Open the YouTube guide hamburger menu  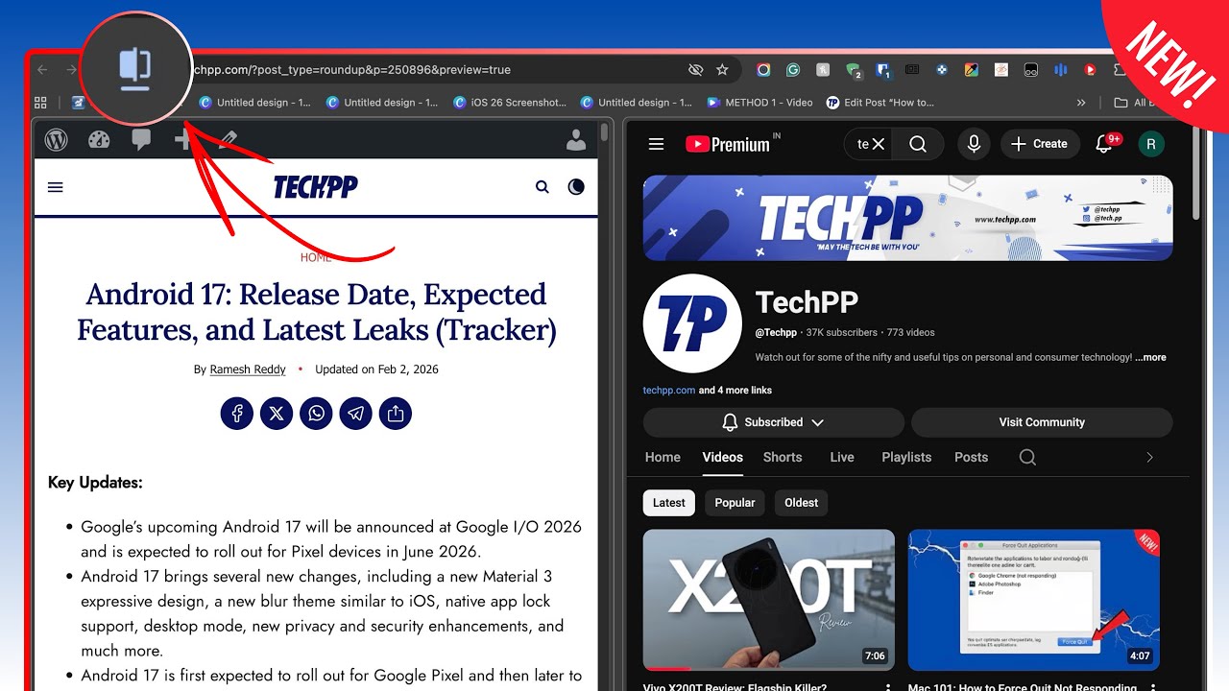tap(657, 144)
